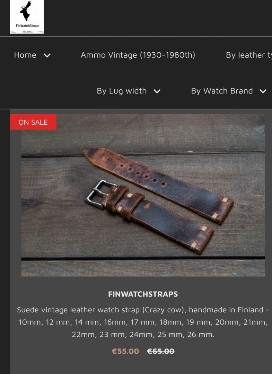The width and height of the screenshot is (272, 374).
Task: Expand the By Watch Brand chevron arrow
Action: 263,91
